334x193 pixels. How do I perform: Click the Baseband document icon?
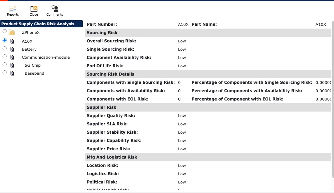(12, 73)
